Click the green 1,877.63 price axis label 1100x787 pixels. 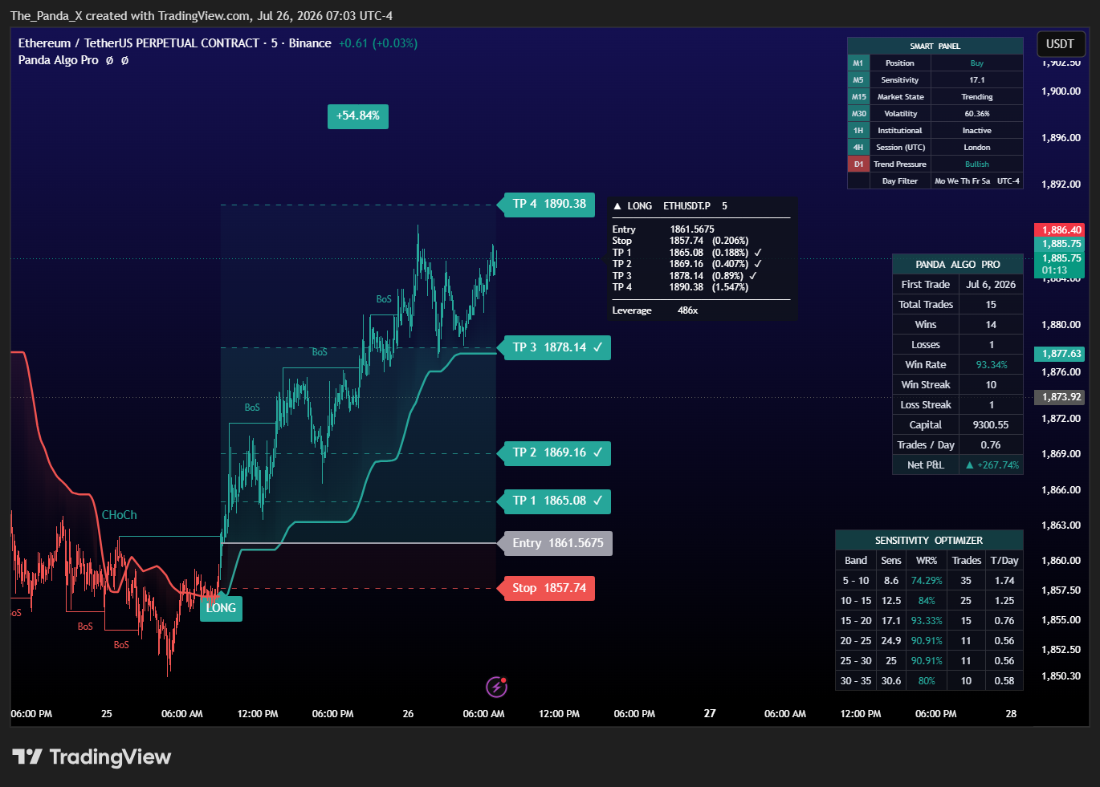coord(1061,354)
